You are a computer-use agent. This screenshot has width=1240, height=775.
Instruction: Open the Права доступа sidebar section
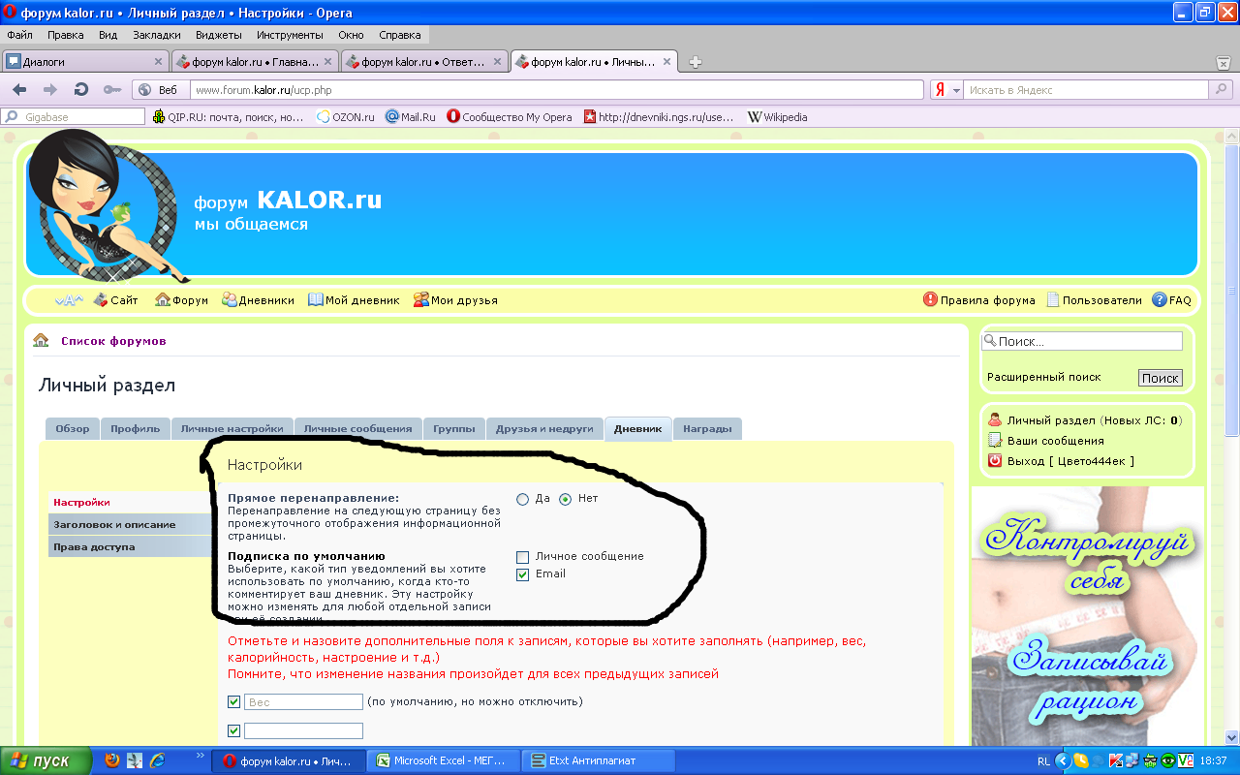pos(94,547)
